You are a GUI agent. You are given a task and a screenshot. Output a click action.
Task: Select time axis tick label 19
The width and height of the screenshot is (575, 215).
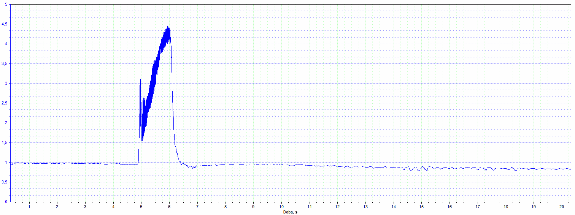[x=534, y=207]
